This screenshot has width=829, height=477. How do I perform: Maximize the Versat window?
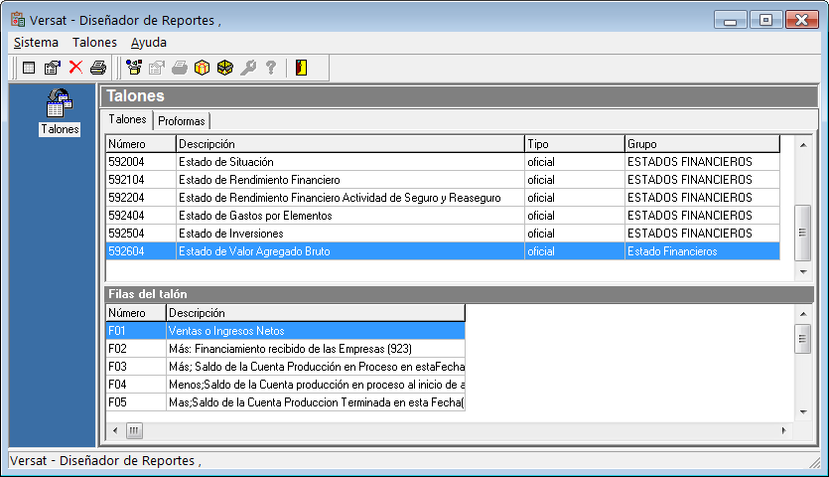765,20
